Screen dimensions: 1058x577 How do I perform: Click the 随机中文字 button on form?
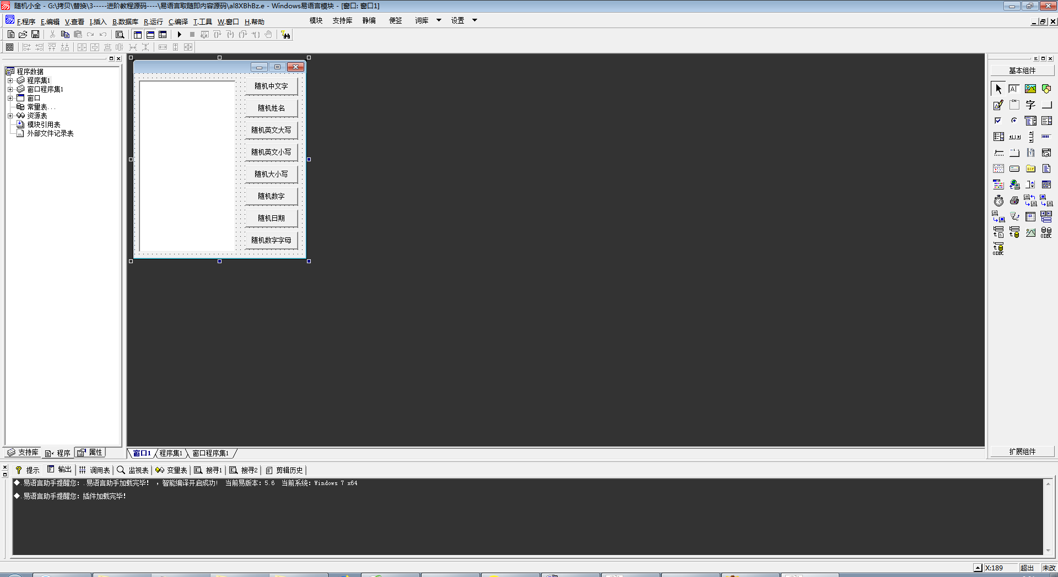coord(271,86)
